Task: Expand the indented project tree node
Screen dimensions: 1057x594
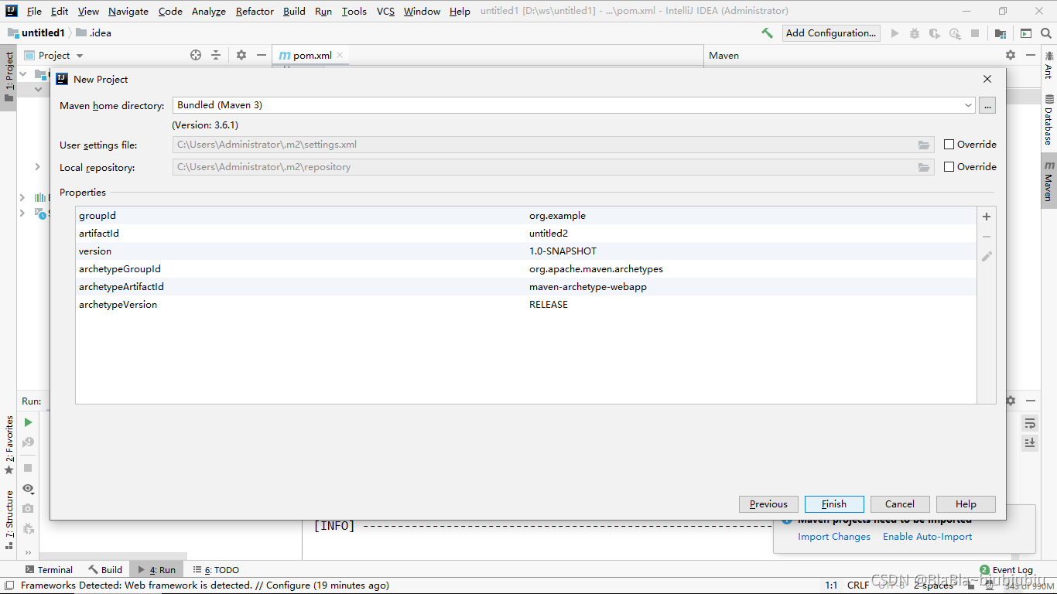Action: 37,167
